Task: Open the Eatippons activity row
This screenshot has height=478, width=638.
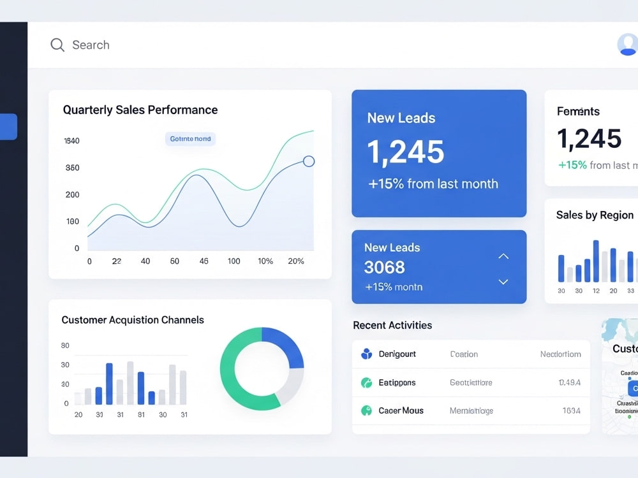Action: [471, 382]
